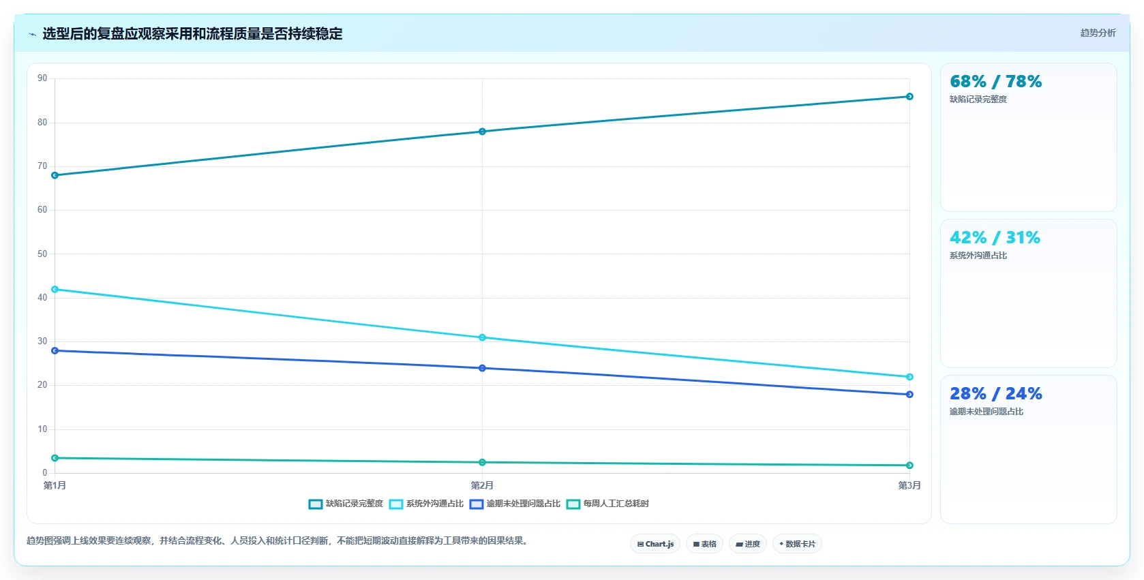Image resolution: width=1144 pixels, height=580 pixels.
Task: Click the 第2月 x-axis label
Action: pos(482,485)
